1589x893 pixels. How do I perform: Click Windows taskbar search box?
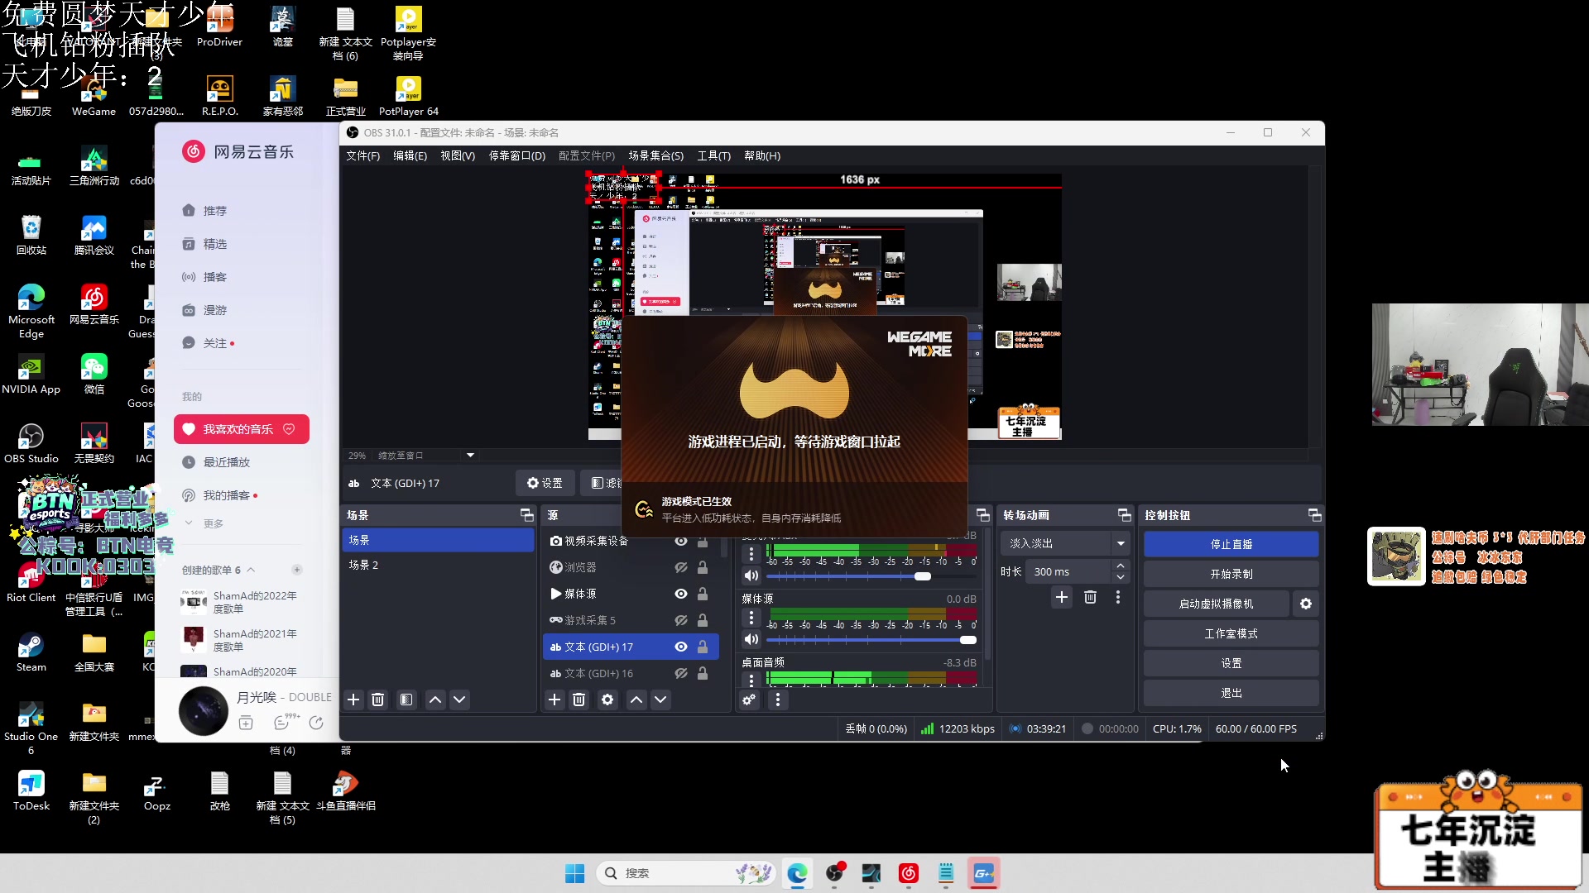[687, 873]
